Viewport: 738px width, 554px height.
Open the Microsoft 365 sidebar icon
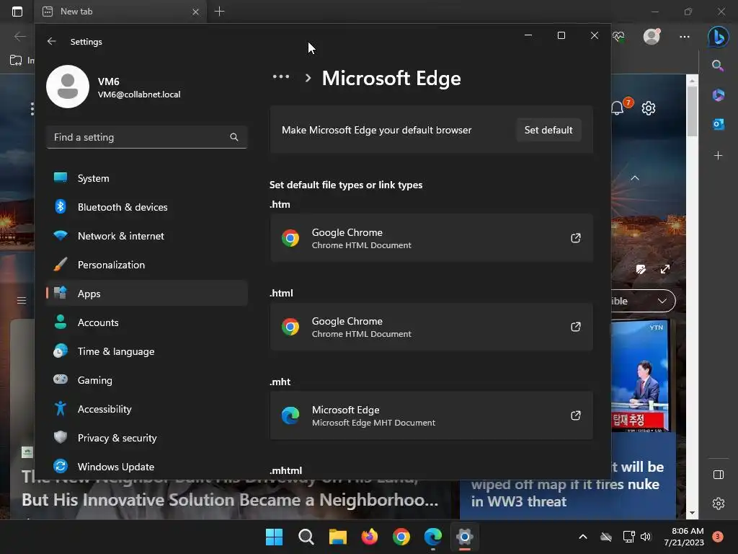coord(719,94)
